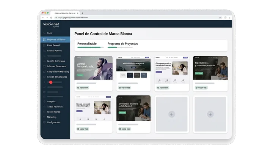The height and width of the screenshot is (154, 273).
Task: Click the browser forward arrow
Action: (x=47, y=17)
